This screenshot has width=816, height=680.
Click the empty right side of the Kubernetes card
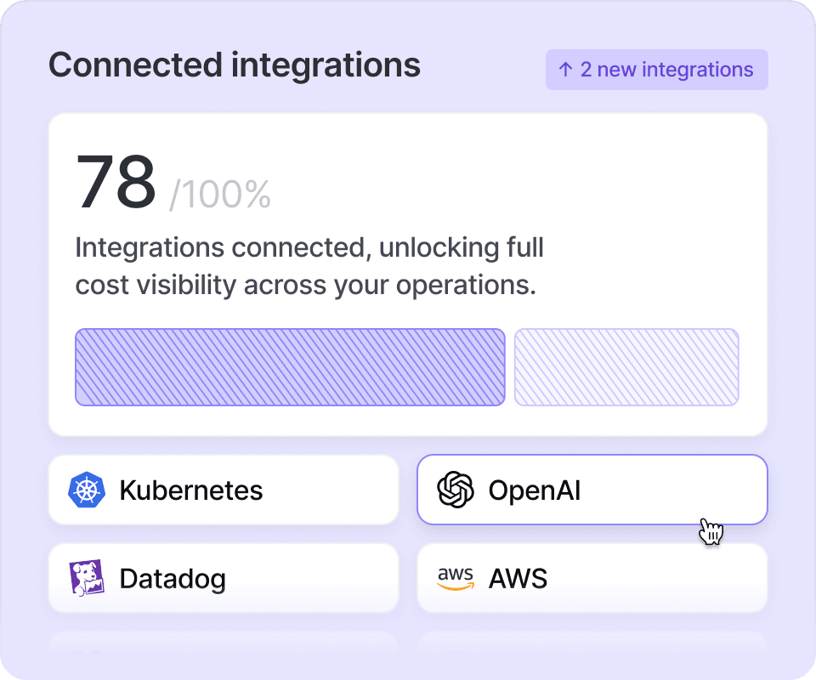340,490
